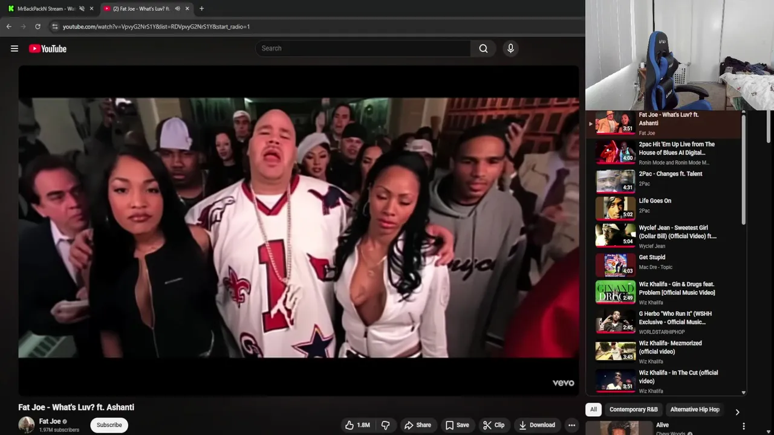Image resolution: width=774 pixels, height=435 pixels.
Task: Click the video title heading text
Action: (76, 407)
